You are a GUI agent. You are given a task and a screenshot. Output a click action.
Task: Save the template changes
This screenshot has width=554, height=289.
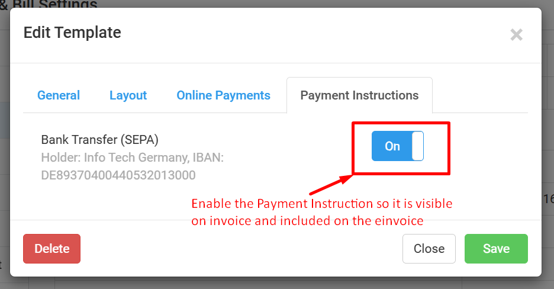coord(496,249)
